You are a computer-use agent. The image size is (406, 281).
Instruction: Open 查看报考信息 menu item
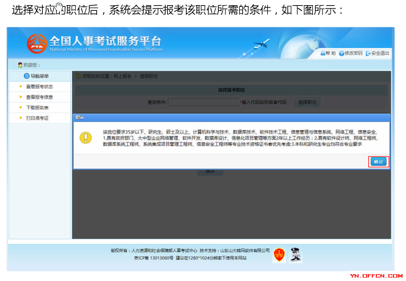point(39,97)
